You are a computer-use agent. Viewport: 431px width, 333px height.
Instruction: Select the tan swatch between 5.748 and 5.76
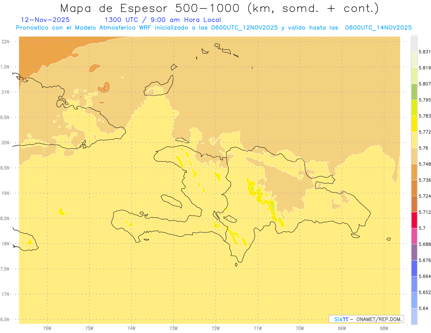(414, 156)
